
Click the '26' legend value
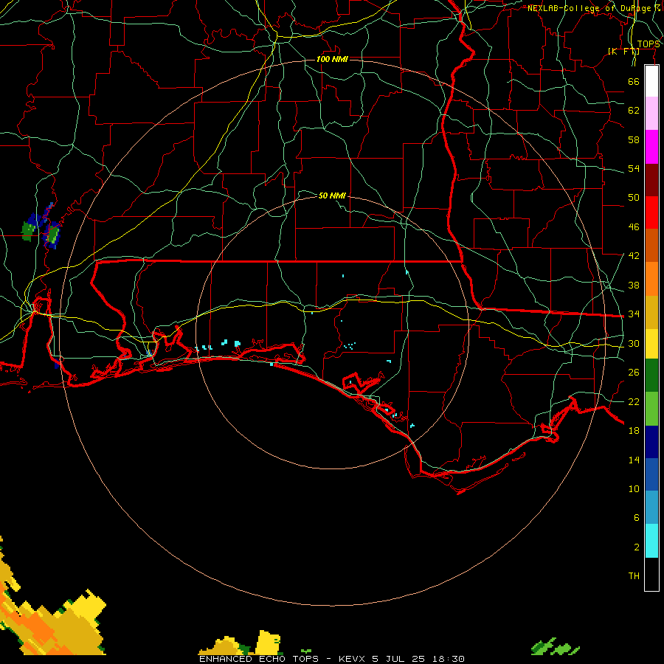[634, 373]
